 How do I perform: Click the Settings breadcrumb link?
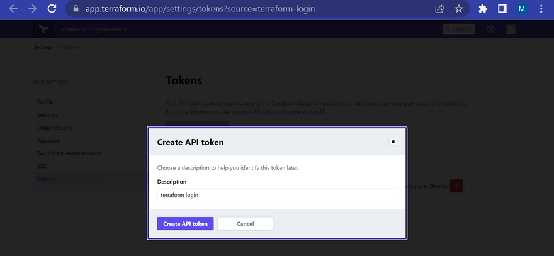(43, 47)
